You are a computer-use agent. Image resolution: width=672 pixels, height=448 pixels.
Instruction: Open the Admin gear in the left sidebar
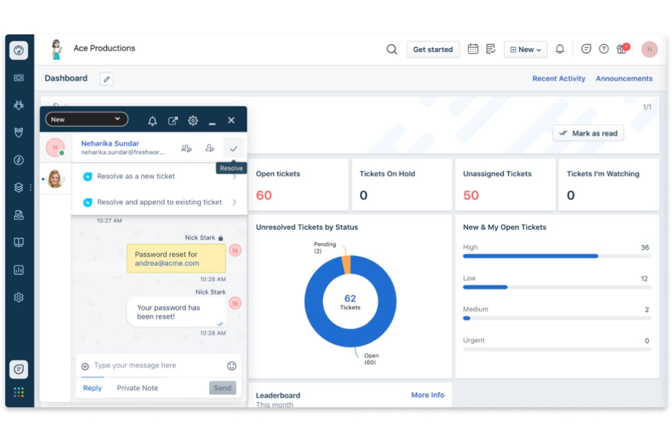click(19, 297)
